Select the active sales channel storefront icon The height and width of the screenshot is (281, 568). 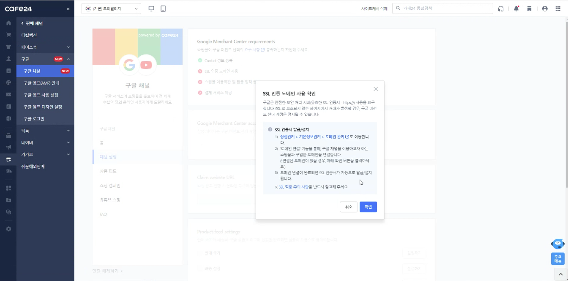(8, 159)
